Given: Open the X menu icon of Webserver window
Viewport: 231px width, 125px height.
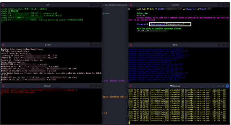Looking at the screenshot, I should coord(130,86).
